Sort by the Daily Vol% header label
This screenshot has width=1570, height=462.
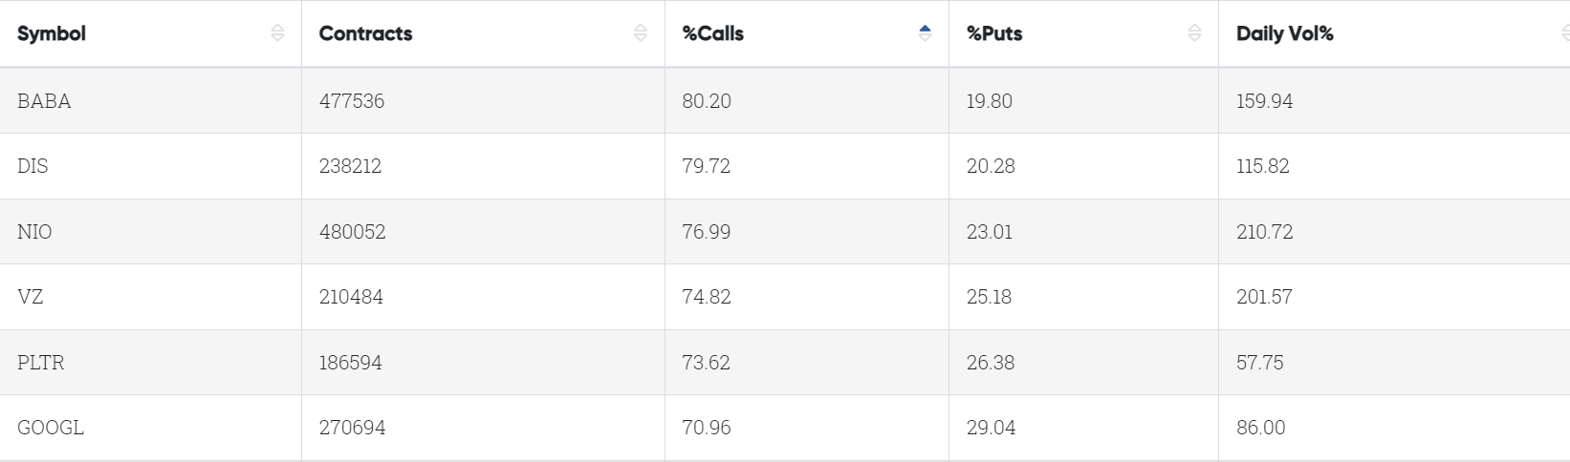(1284, 33)
